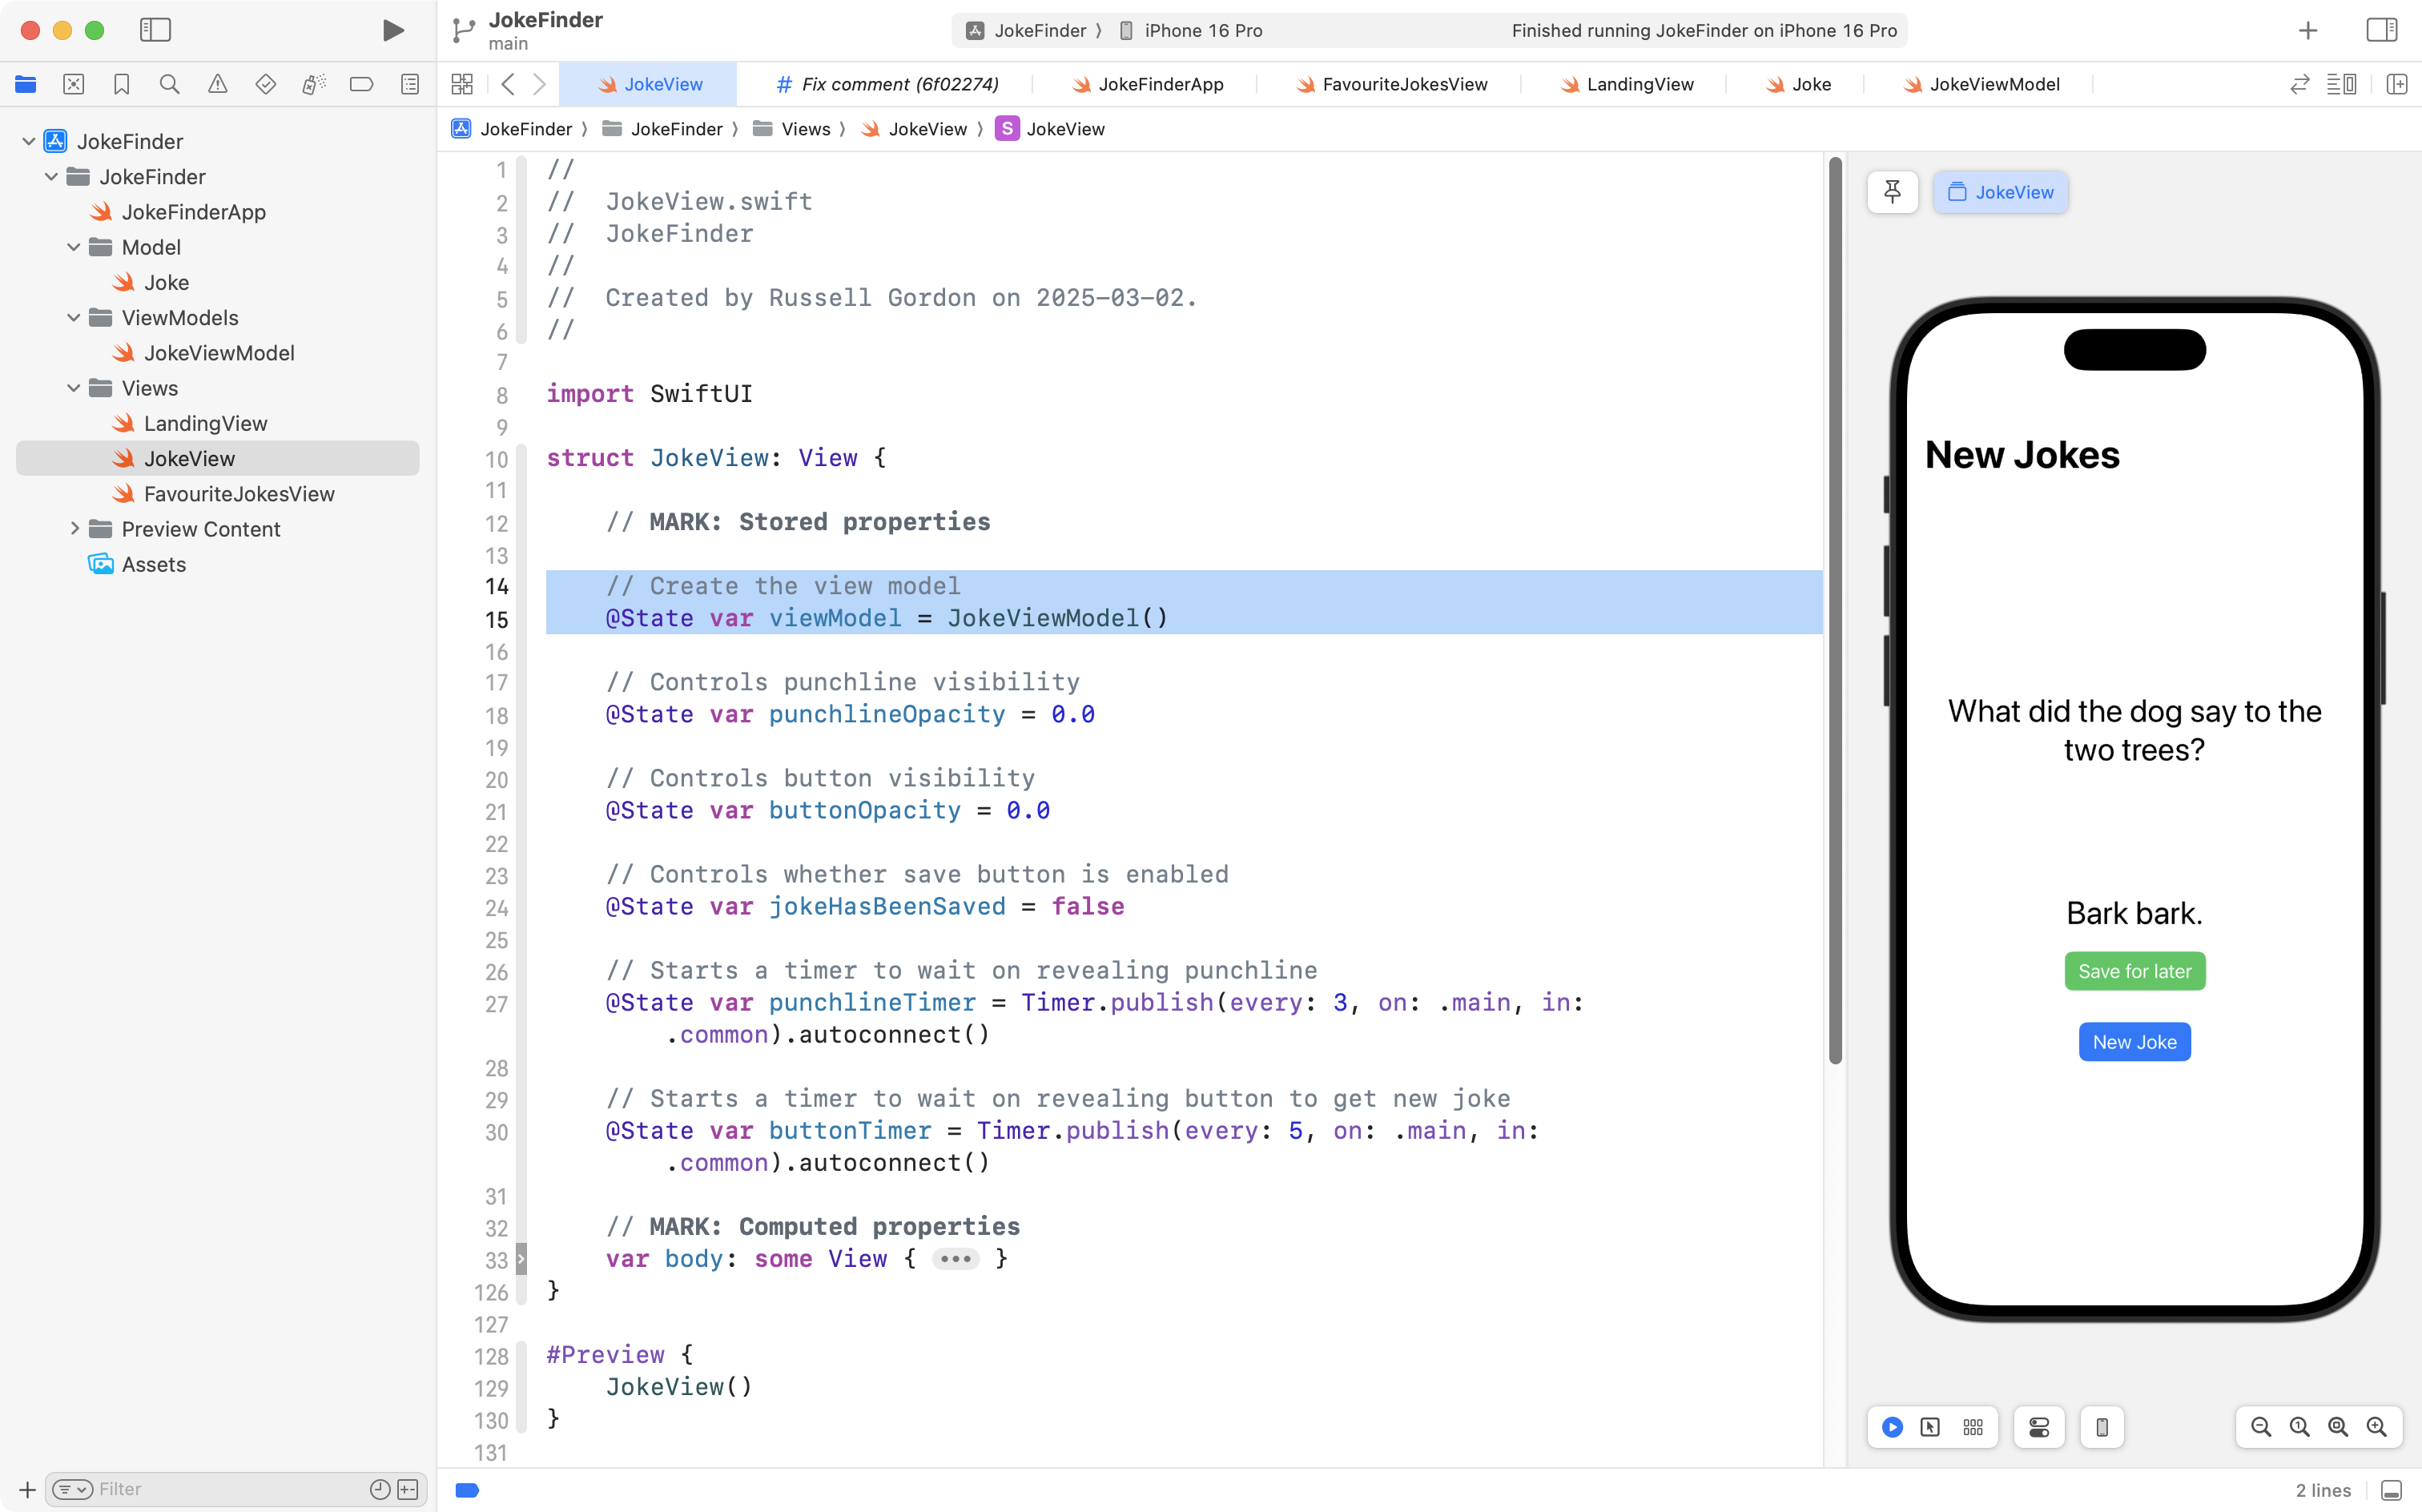
Task: Toggle the debug area at bottom right
Action: (2391, 1490)
